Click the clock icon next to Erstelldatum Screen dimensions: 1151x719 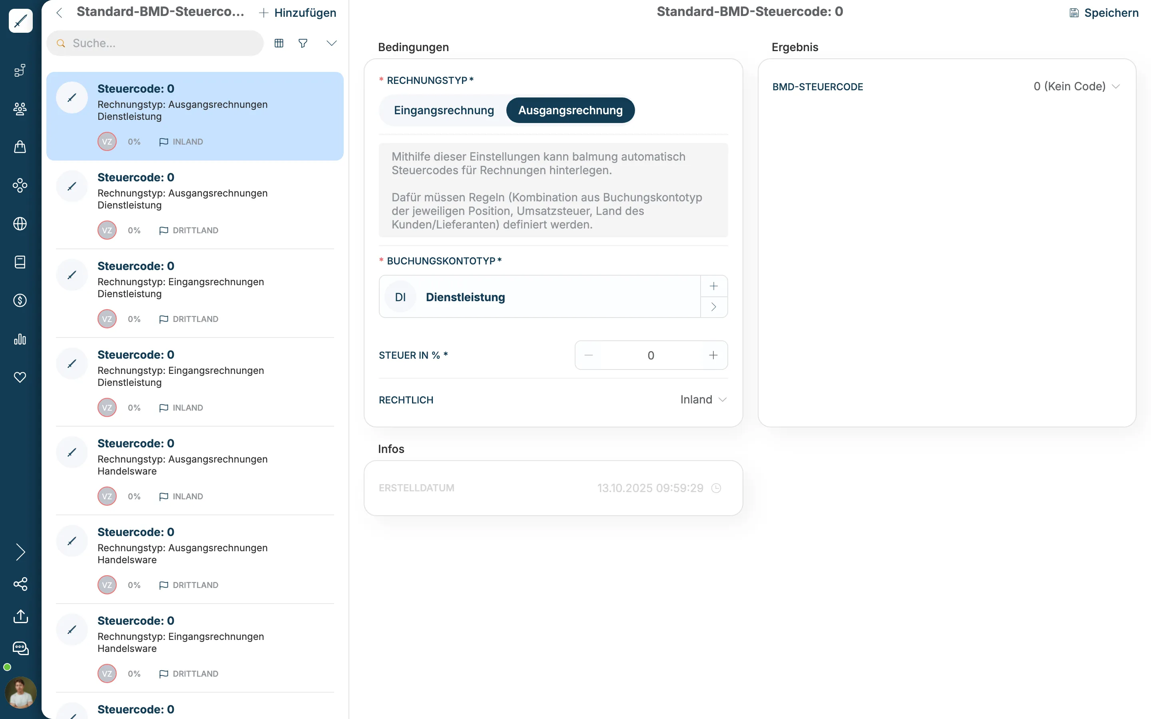coord(716,488)
